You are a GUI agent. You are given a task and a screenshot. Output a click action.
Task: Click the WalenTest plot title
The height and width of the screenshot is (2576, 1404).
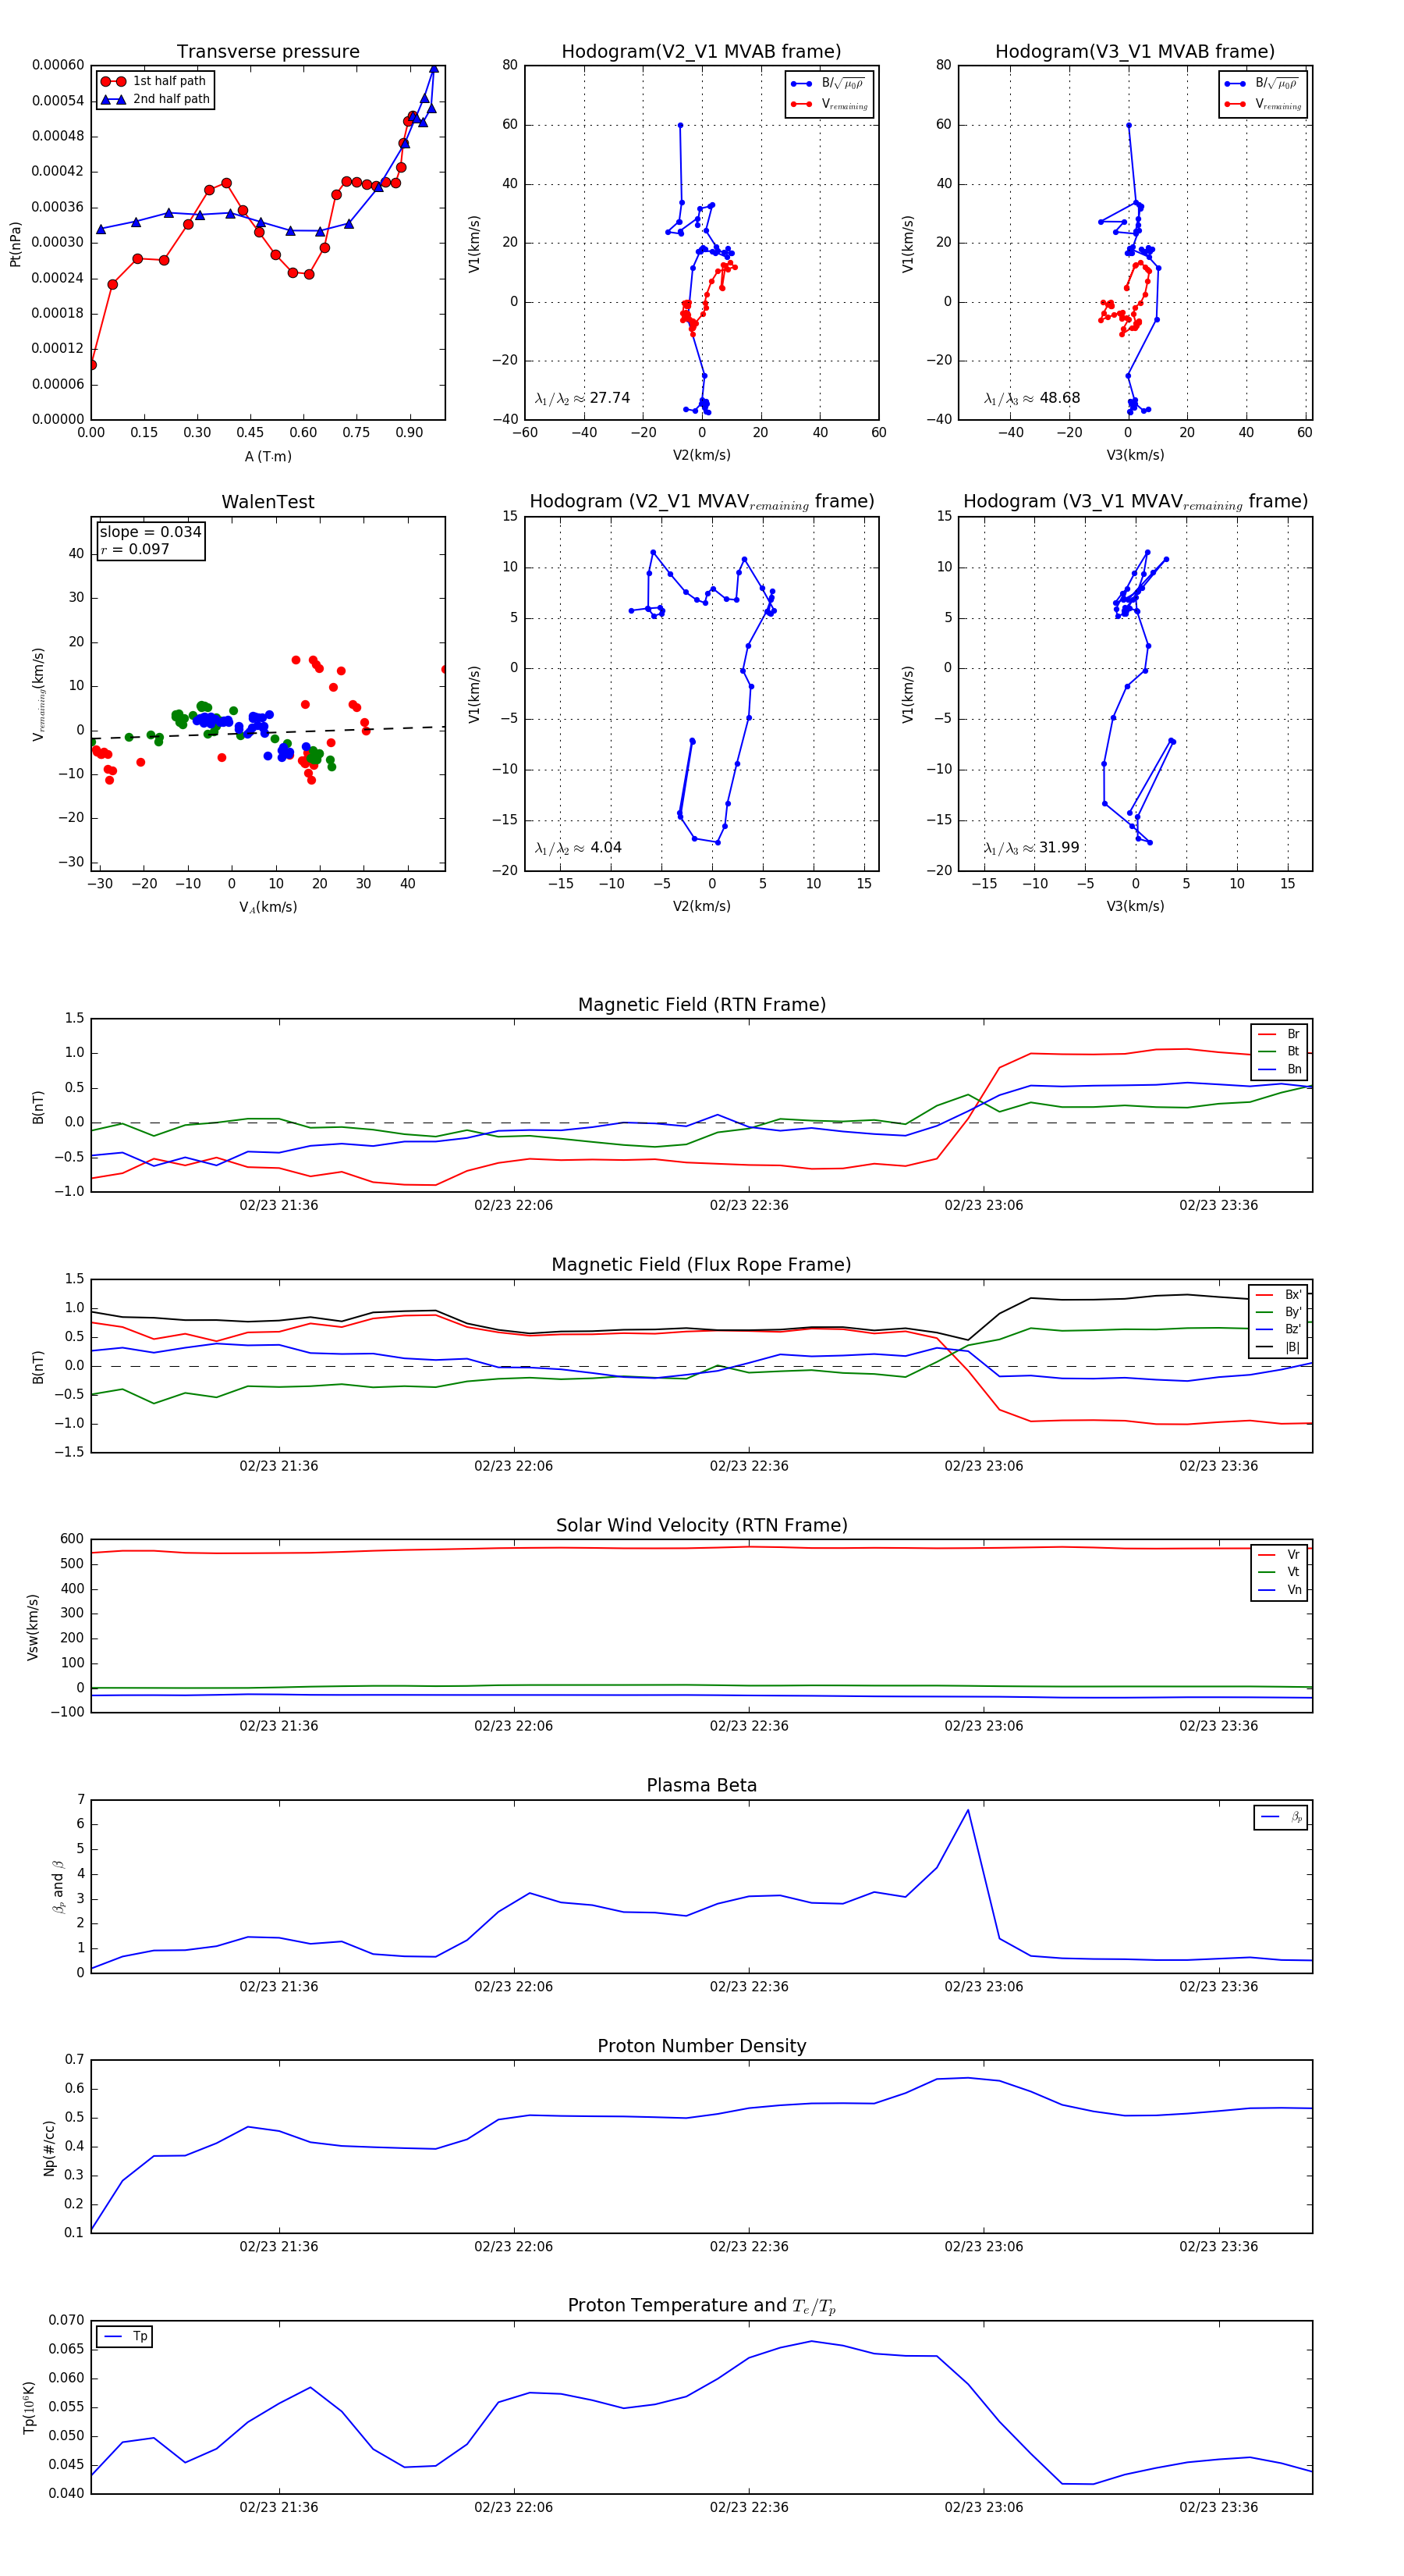pyautogui.click(x=268, y=502)
